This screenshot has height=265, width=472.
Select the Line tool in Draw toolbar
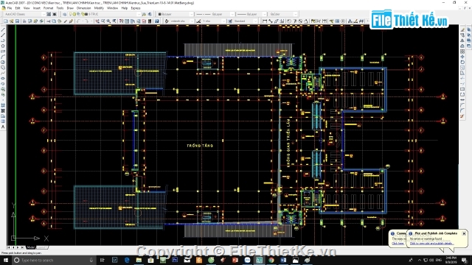tap(3, 29)
